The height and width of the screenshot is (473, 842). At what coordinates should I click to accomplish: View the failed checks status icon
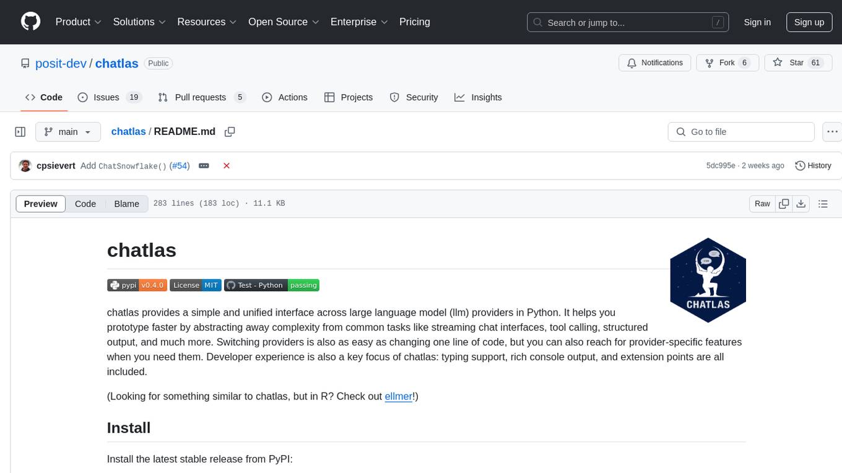tap(227, 166)
